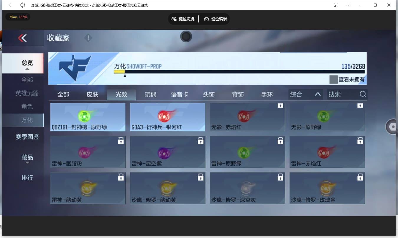Screen dimensions: 398x238
Task: Switch to the 玩偶 tab
Action: [151, 94]
